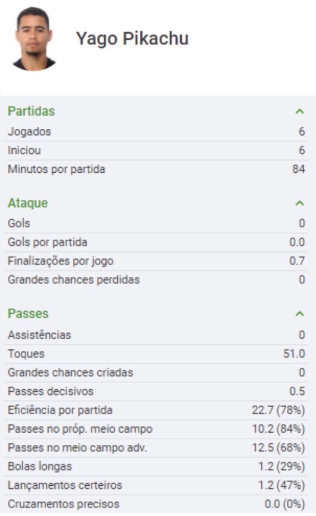Click Yago Pikachu's profile photo
Image resolution: width=316 pixels, height=516 pixels.
pyautogui.click(x=34, y=39)
